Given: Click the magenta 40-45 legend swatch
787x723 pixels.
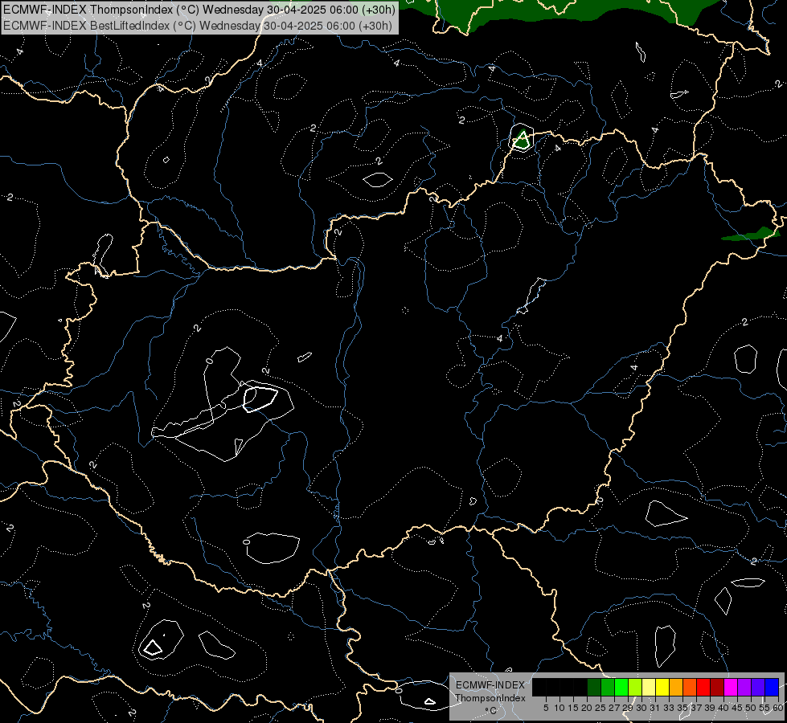Looking at the screenshot, I should tap(731, 687).
